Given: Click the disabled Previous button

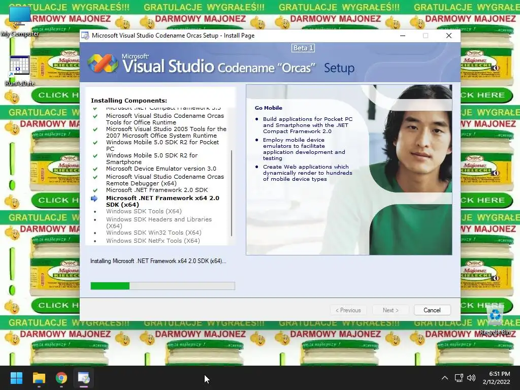Looking at the screenshot, I should coord(348,310).
